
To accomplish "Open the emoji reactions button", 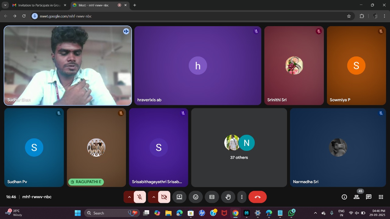I will (x=196, y=197).
